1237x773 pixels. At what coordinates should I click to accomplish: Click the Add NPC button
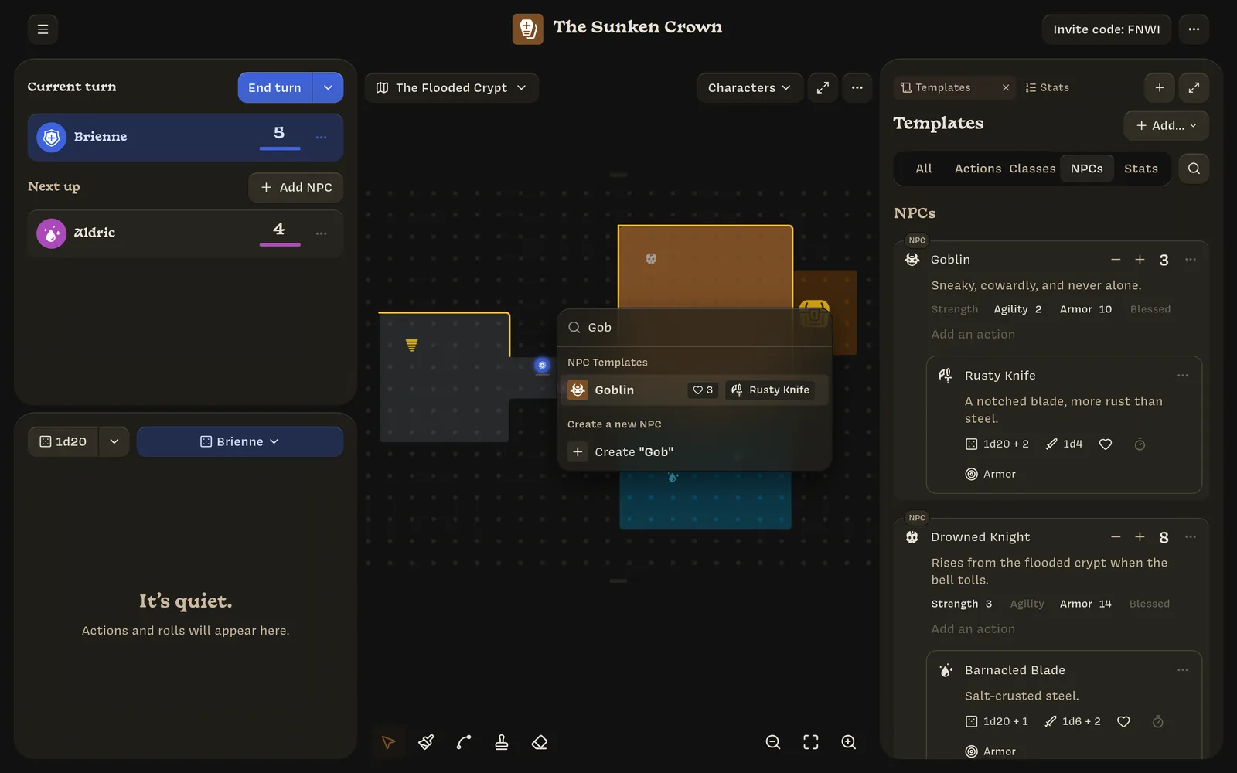296,187
